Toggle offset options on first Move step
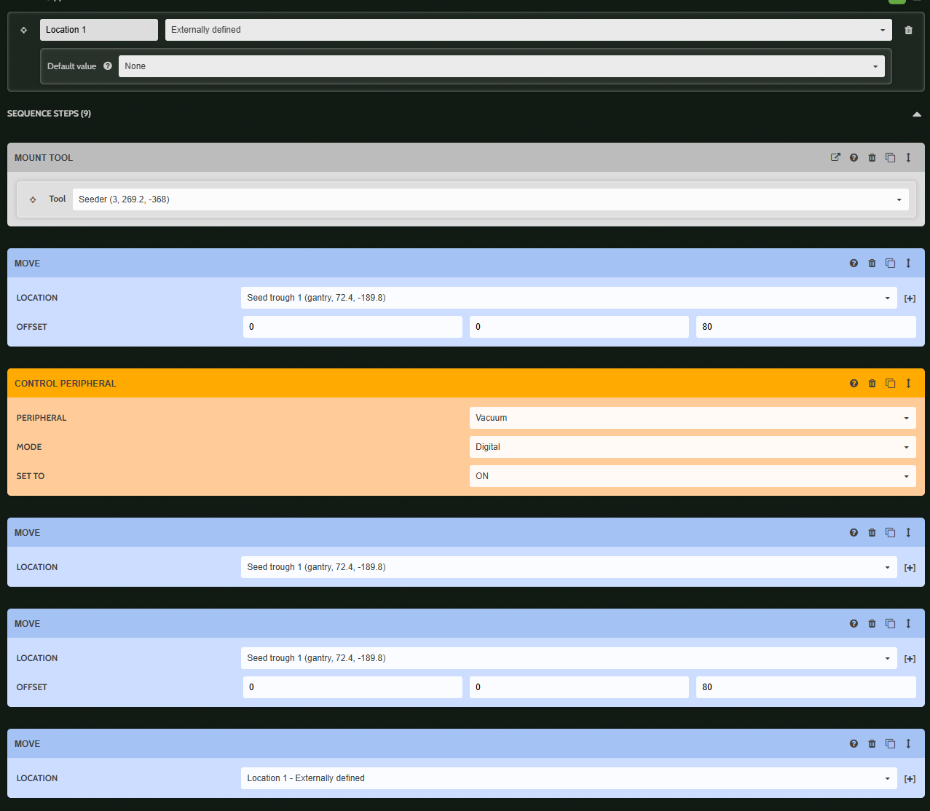The height and width of the screenshot is (811, 930). pos(910,298)
